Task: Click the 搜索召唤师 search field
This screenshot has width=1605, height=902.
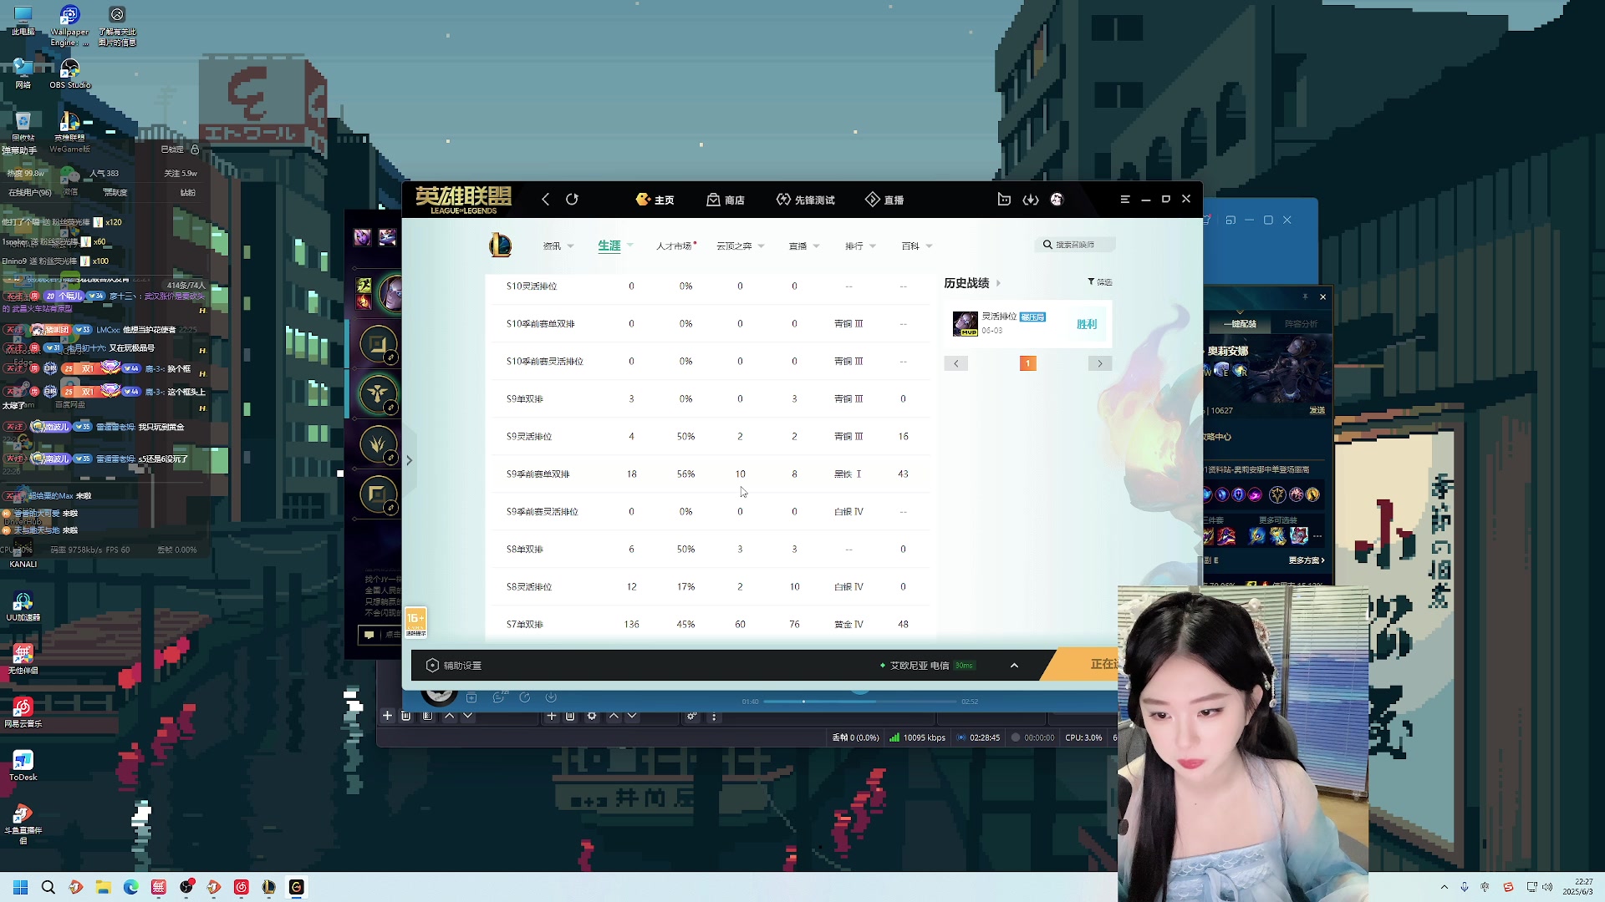Action: pos(1076,245)
